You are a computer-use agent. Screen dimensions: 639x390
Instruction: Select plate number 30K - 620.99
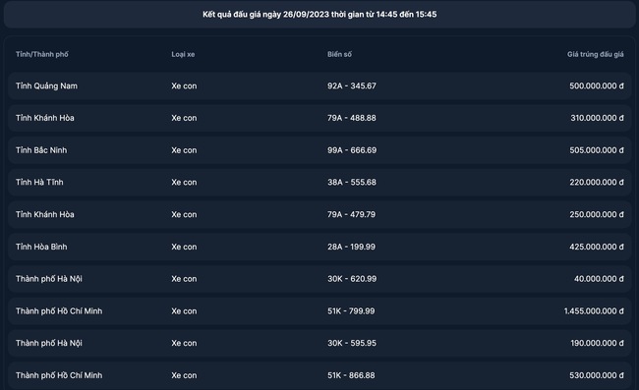[352, 279]
